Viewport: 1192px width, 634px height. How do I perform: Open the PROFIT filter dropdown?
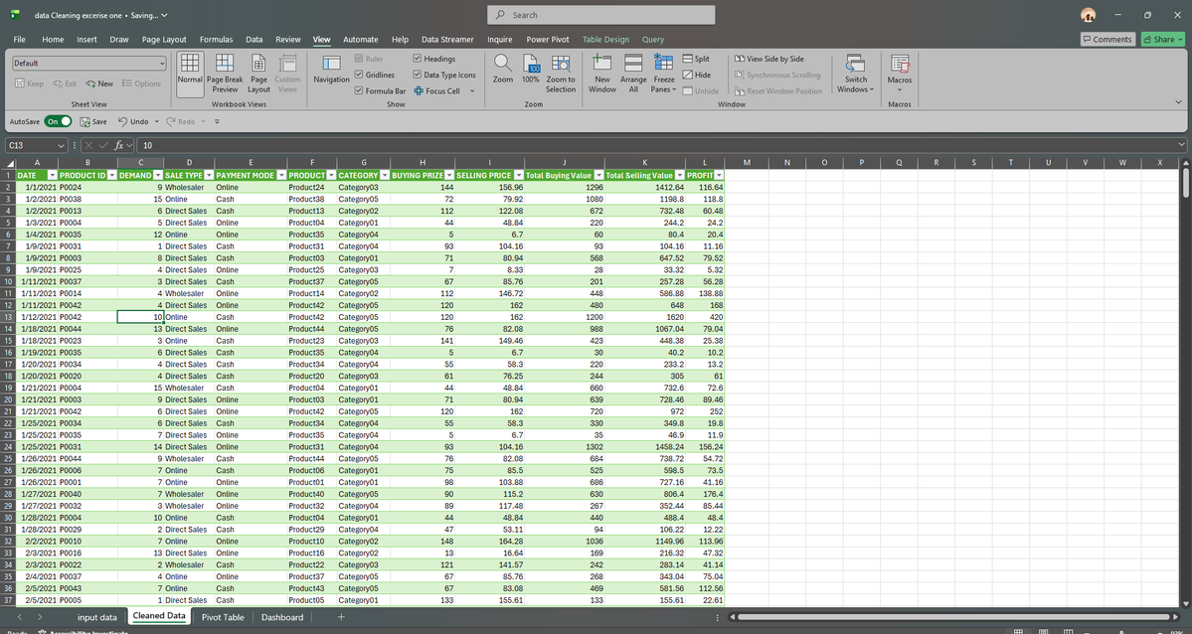(x=719, y=176)
